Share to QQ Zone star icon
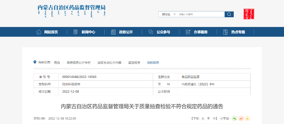This screenshot has height=124, width=284. coord(247,118)
